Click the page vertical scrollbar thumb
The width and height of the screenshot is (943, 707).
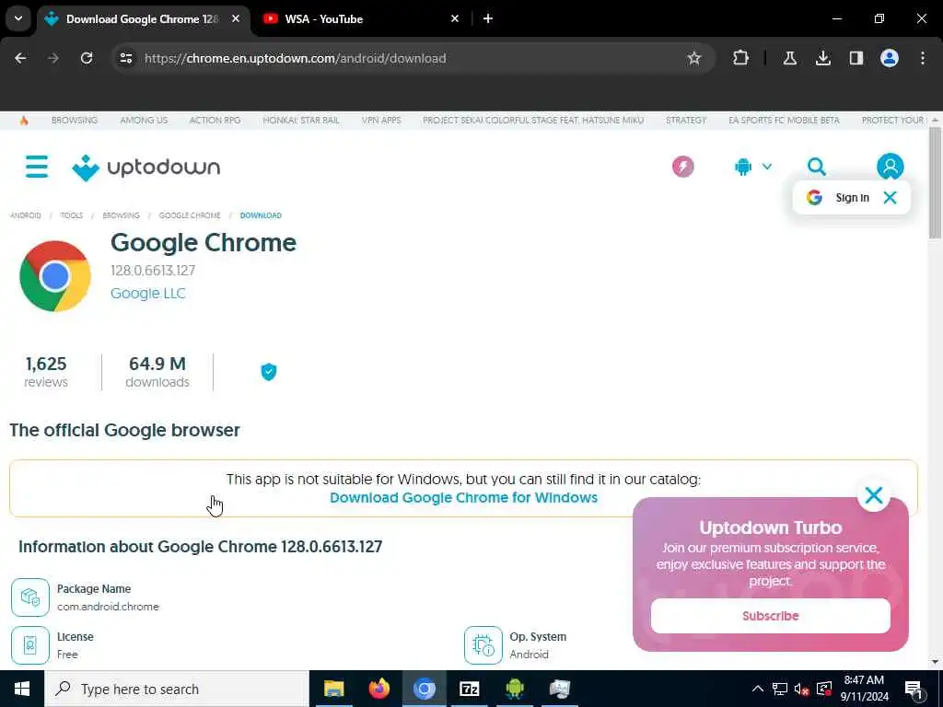tap(935, 183)
